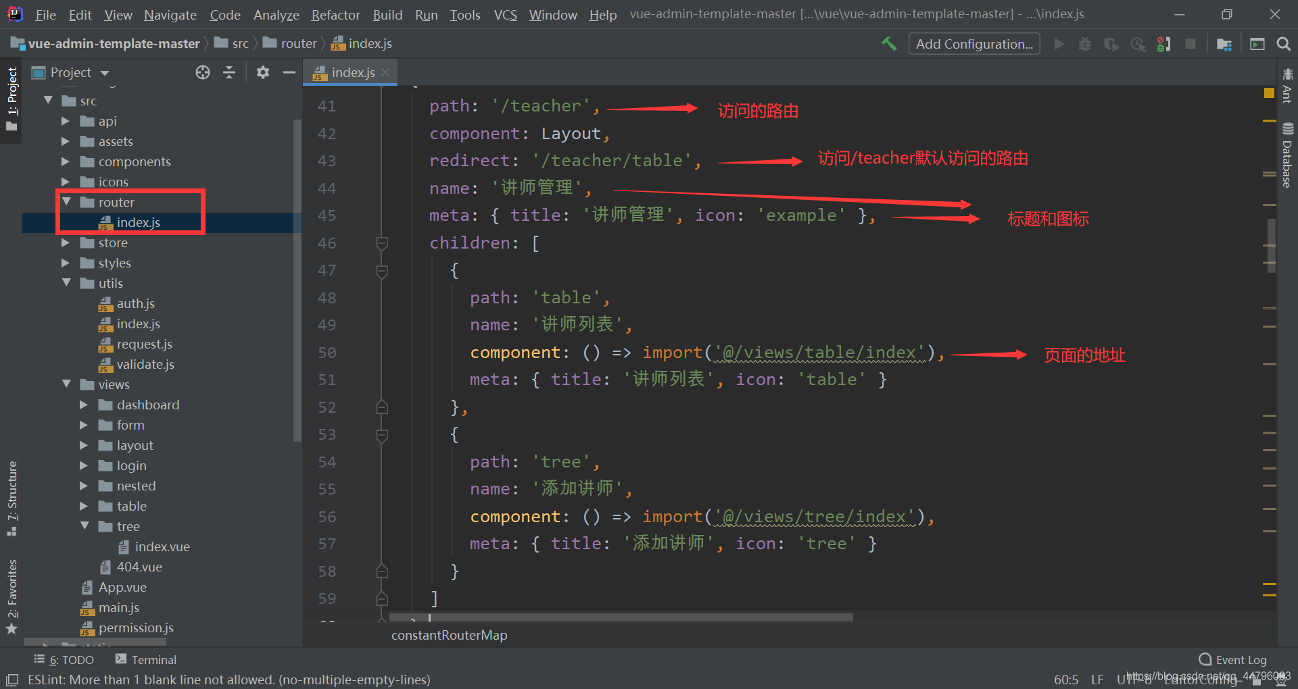Viewport: 1298px width, 689px height.
Task: Click the tool windows toggle icon in status bar
Action: pyautogui.click(x=12, y=680)
